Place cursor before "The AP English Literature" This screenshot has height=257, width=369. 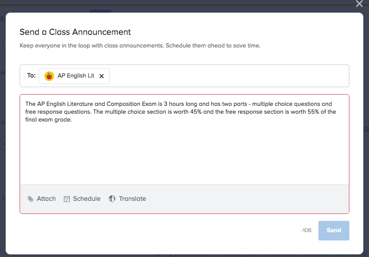tap(25, 104)
